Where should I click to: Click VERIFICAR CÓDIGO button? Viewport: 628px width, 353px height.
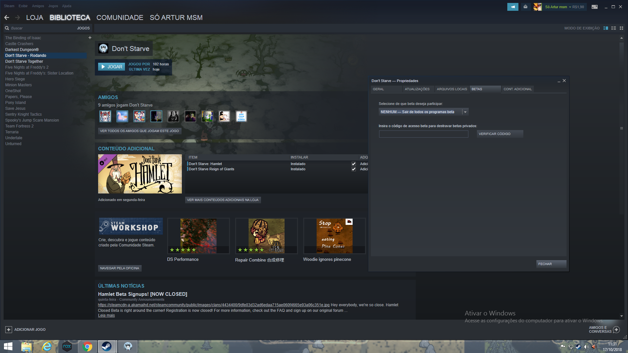(499, 134)
